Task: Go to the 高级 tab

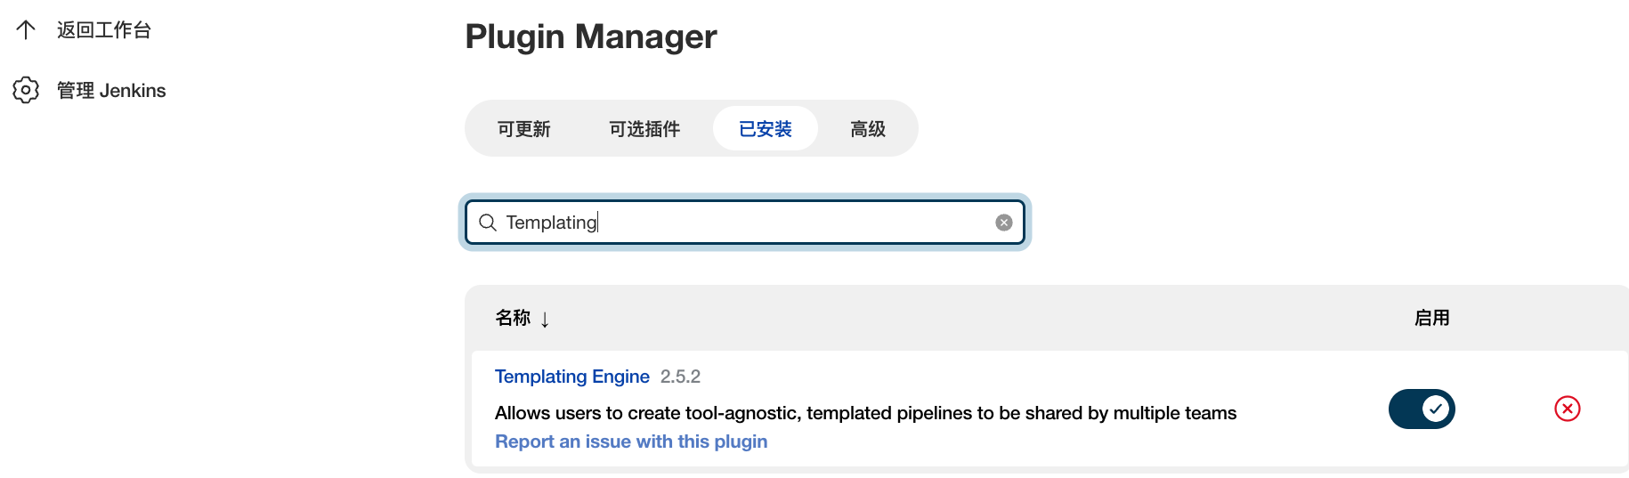Action: click(868, 129)
